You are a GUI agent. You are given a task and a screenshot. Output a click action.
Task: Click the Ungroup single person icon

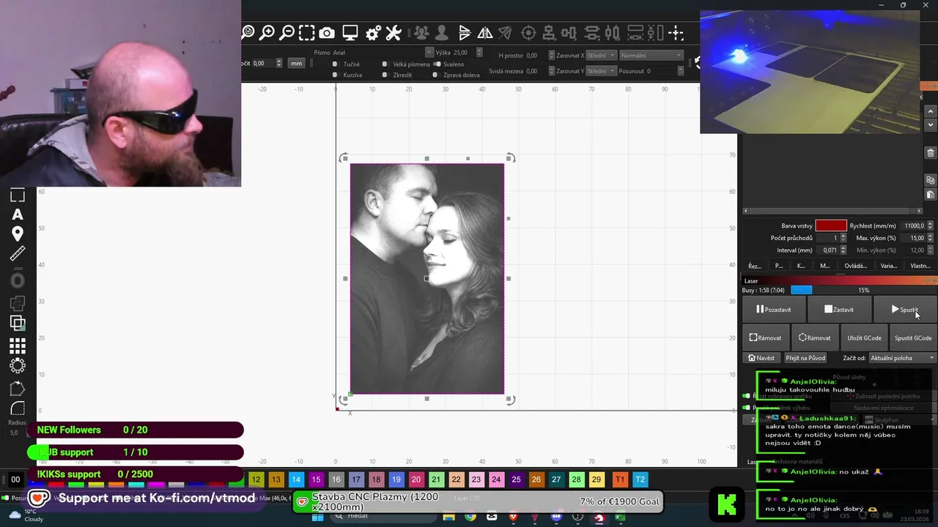tap(441, 33)
